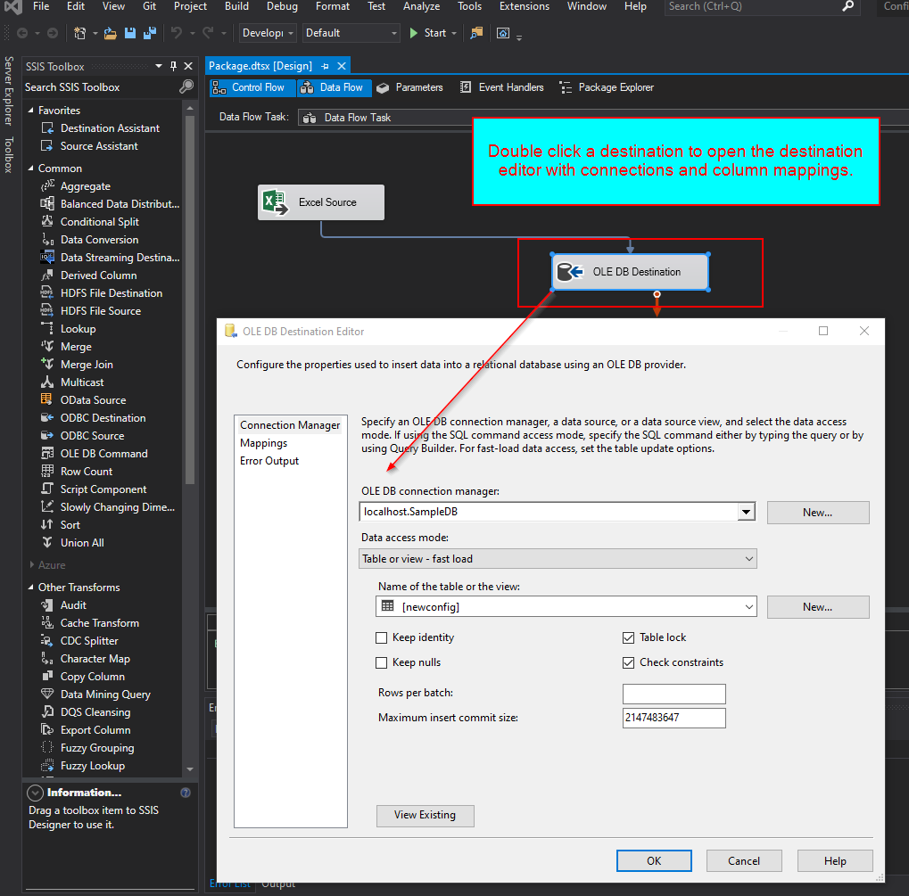The image size is (909, 896).
Task: Uncheck the Check constraints checkbox
Action: click(x=628, y=662)
